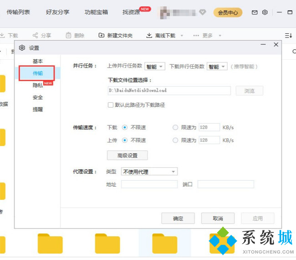Check 默认此路径为下载路径 checkbox
This screenshot has height=260, width=296.
point(111,105)
